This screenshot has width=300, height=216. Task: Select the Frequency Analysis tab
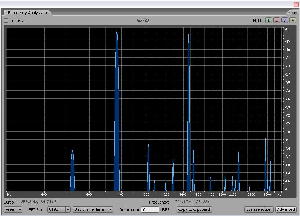click(x=25, y=13)
